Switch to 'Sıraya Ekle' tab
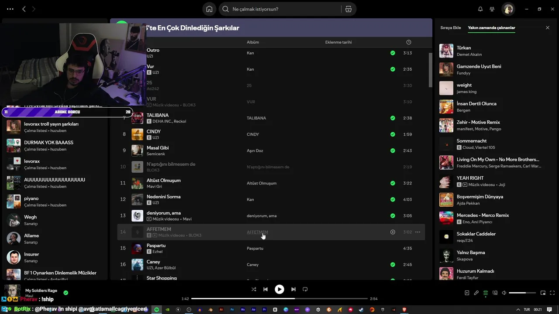Screen dimensions: 559x314 tap(451, 28)
